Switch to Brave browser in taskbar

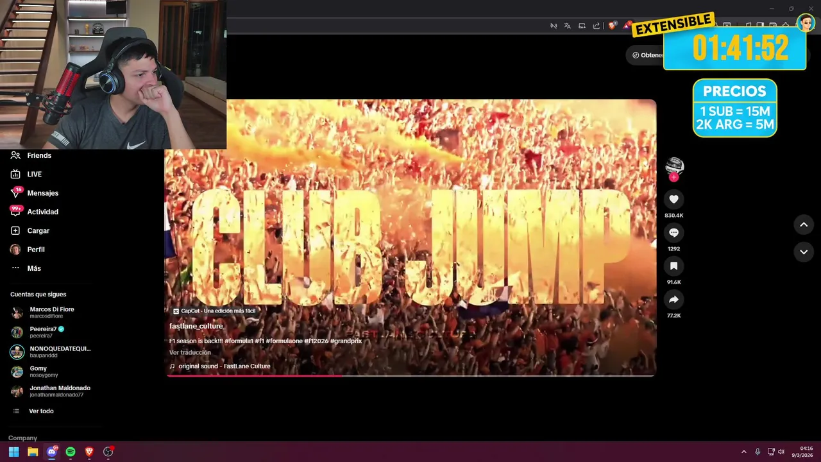click(x=89, y=452)
